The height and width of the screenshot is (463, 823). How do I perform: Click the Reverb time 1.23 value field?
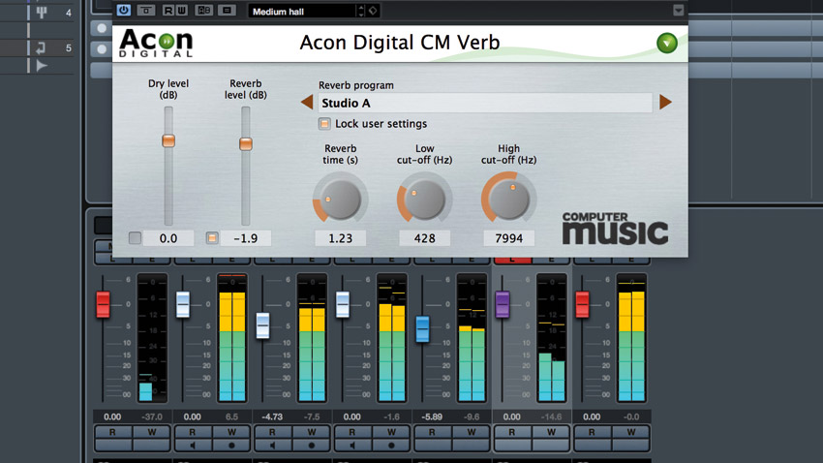(340, 238)
